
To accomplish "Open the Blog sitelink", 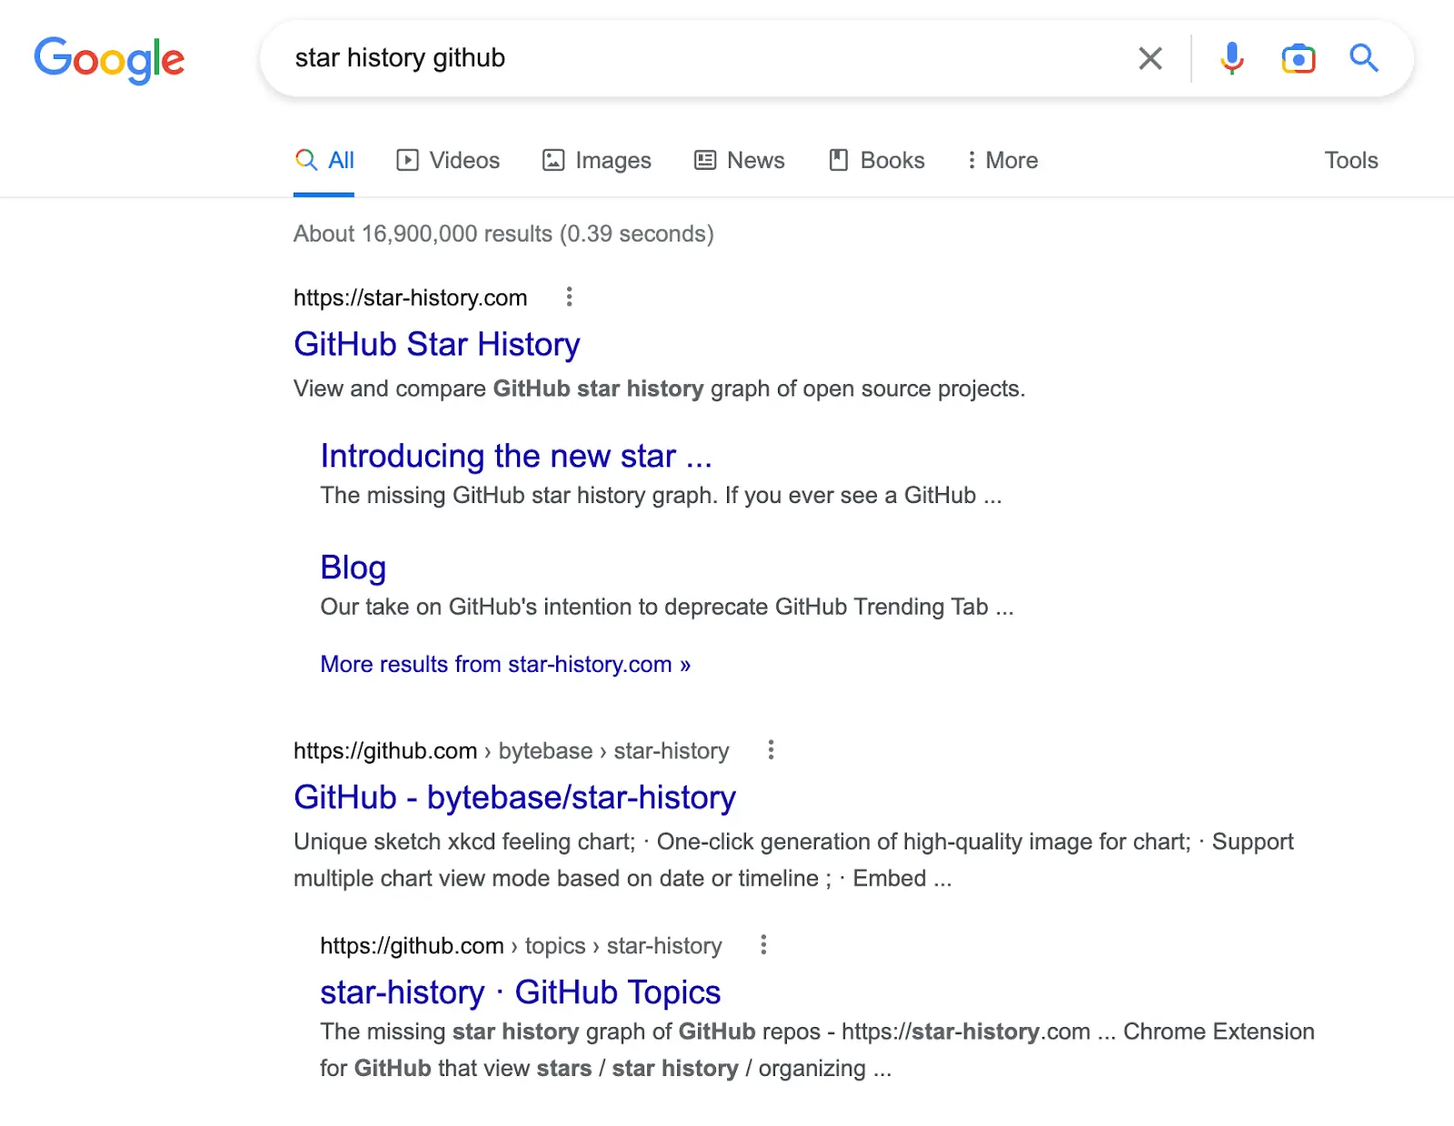I will (x=353, y=567).
